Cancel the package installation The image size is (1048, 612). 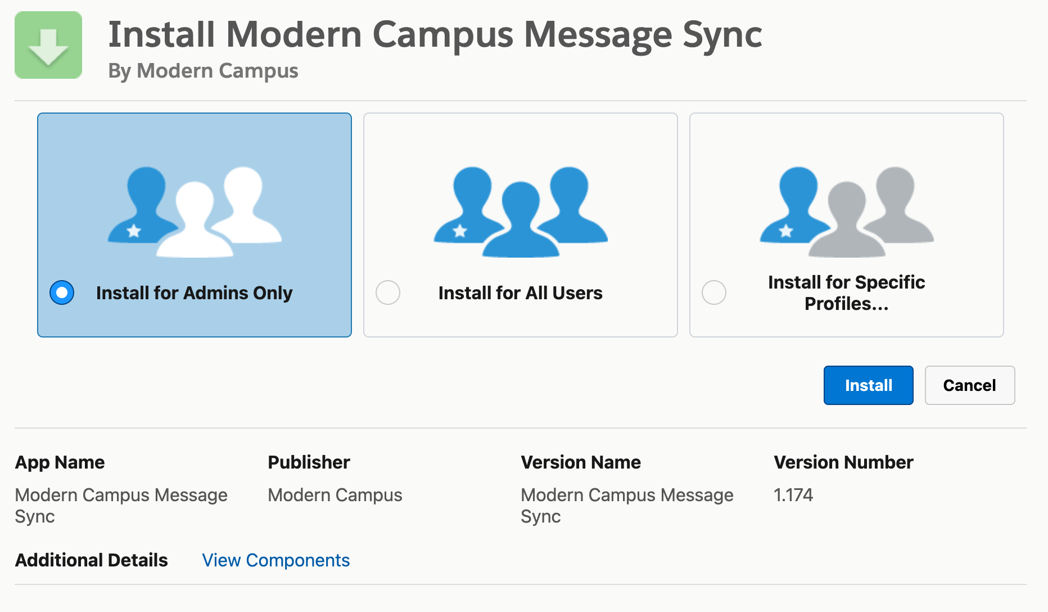[x=969, y=385]
